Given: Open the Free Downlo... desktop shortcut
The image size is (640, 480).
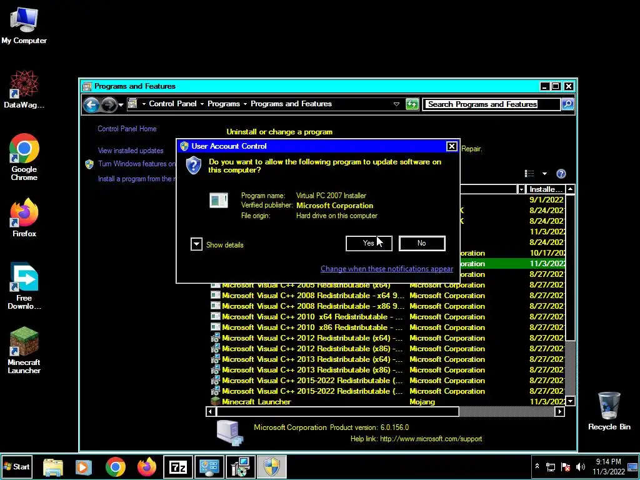Looking at the screenshot, I should tap(24, 286).
